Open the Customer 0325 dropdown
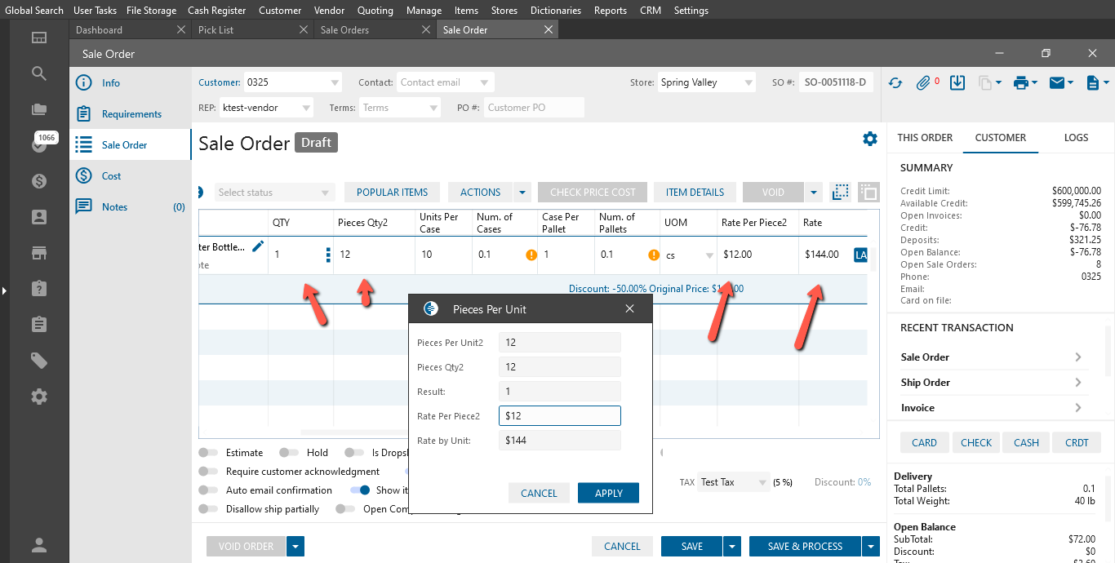 coord(335,82)
